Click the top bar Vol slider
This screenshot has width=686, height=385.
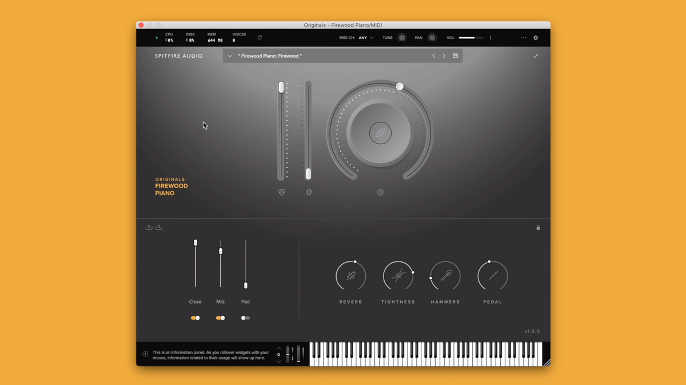[470, 38]
